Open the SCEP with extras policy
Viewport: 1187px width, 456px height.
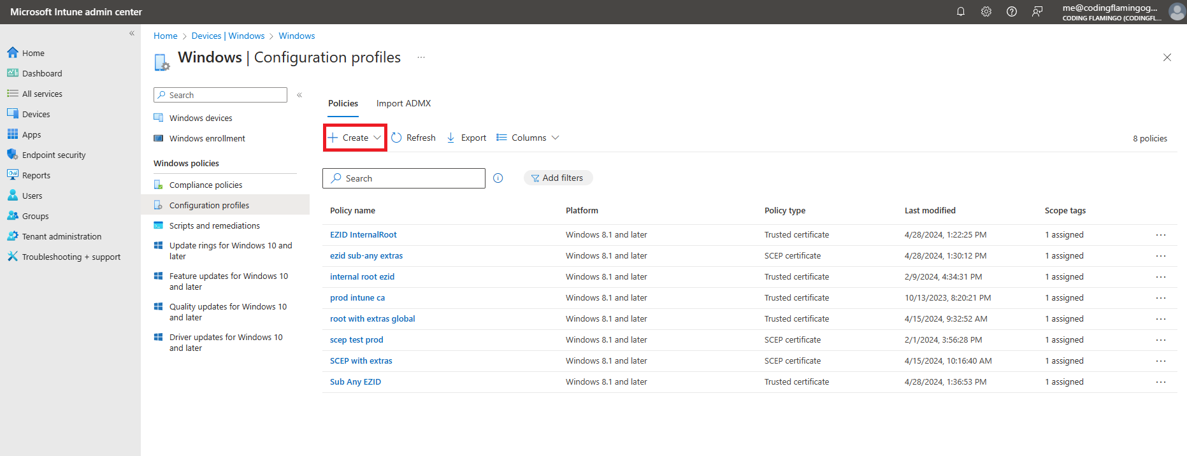tap(361, 361)
